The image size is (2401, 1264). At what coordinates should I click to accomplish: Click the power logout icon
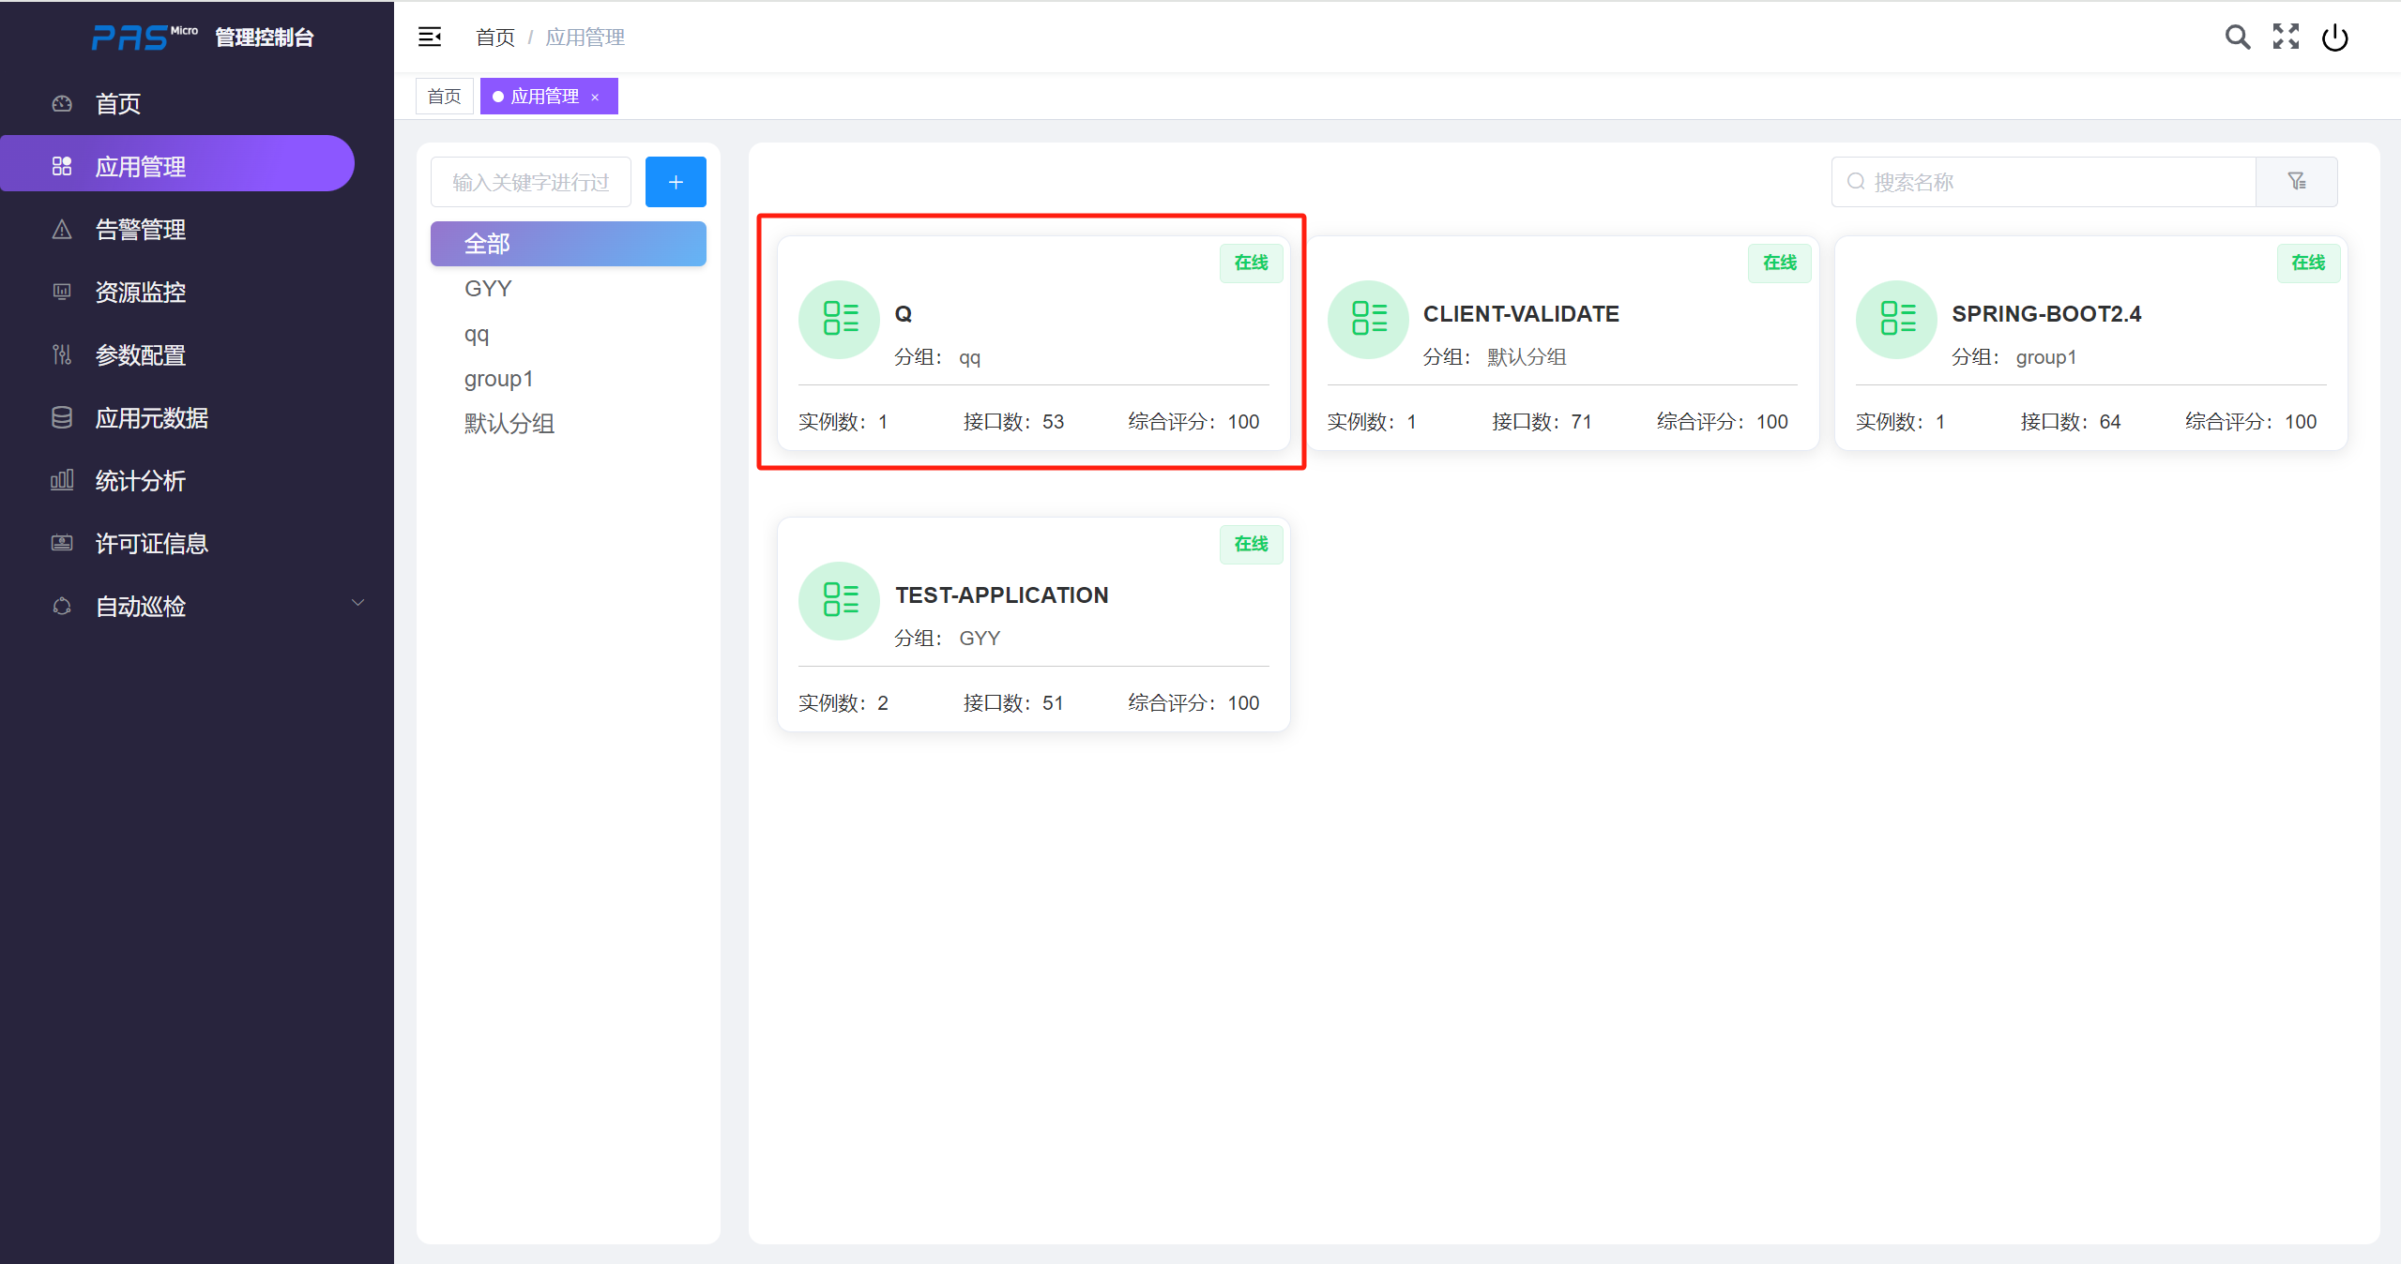2334,38
